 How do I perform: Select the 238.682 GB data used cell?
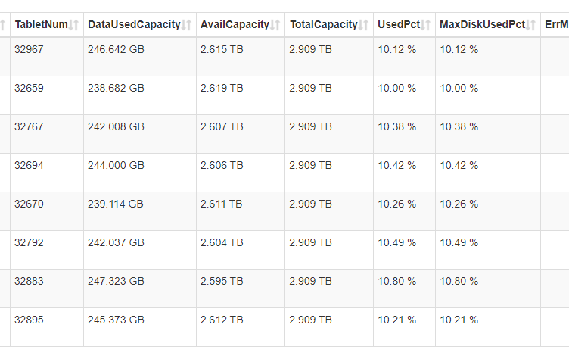(116, 89)
